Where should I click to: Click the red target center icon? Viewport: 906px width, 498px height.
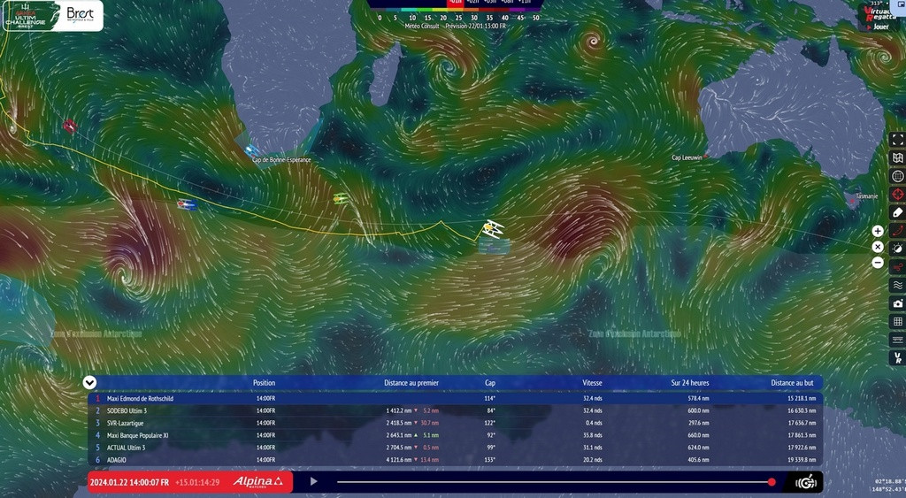coord(897,194)
